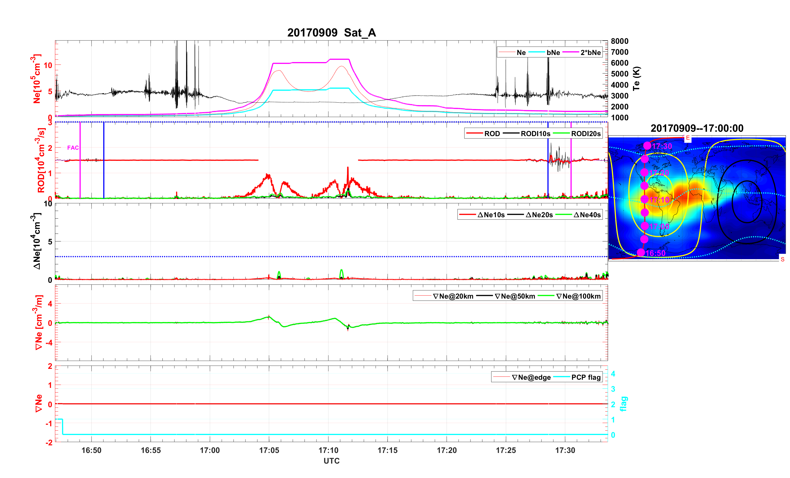
Task: Click the red S label on map
Action: tap(782, 259)
